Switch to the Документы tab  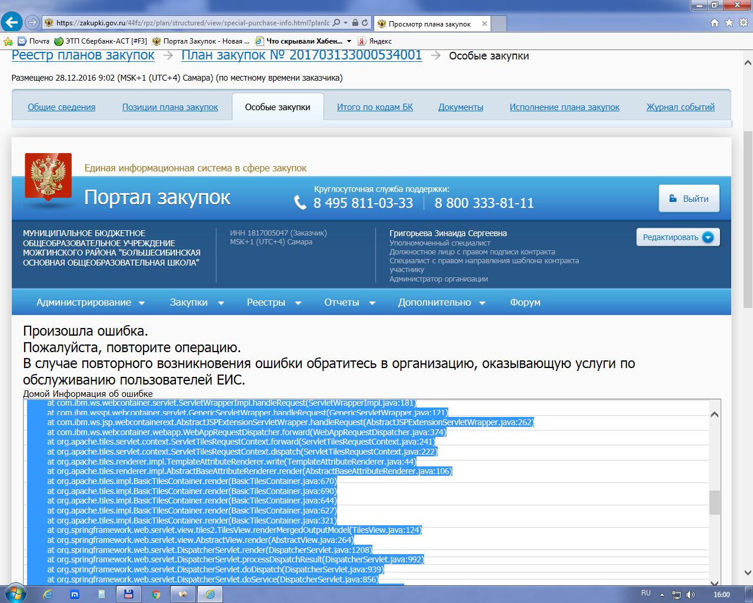[x=461, y=107]
